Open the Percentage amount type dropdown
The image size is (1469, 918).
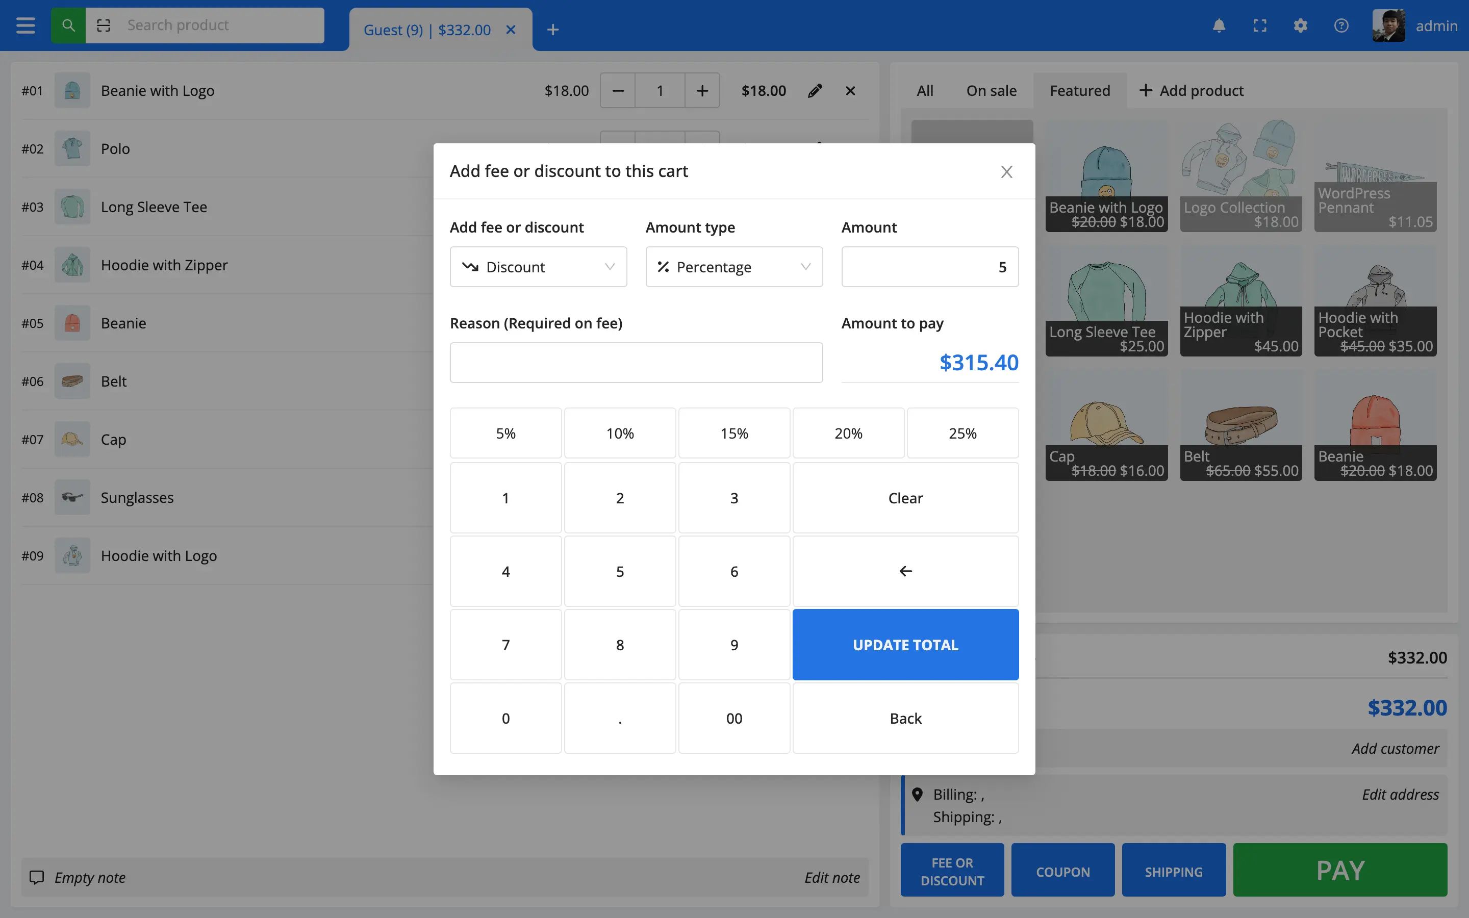(x=733, y=267)
